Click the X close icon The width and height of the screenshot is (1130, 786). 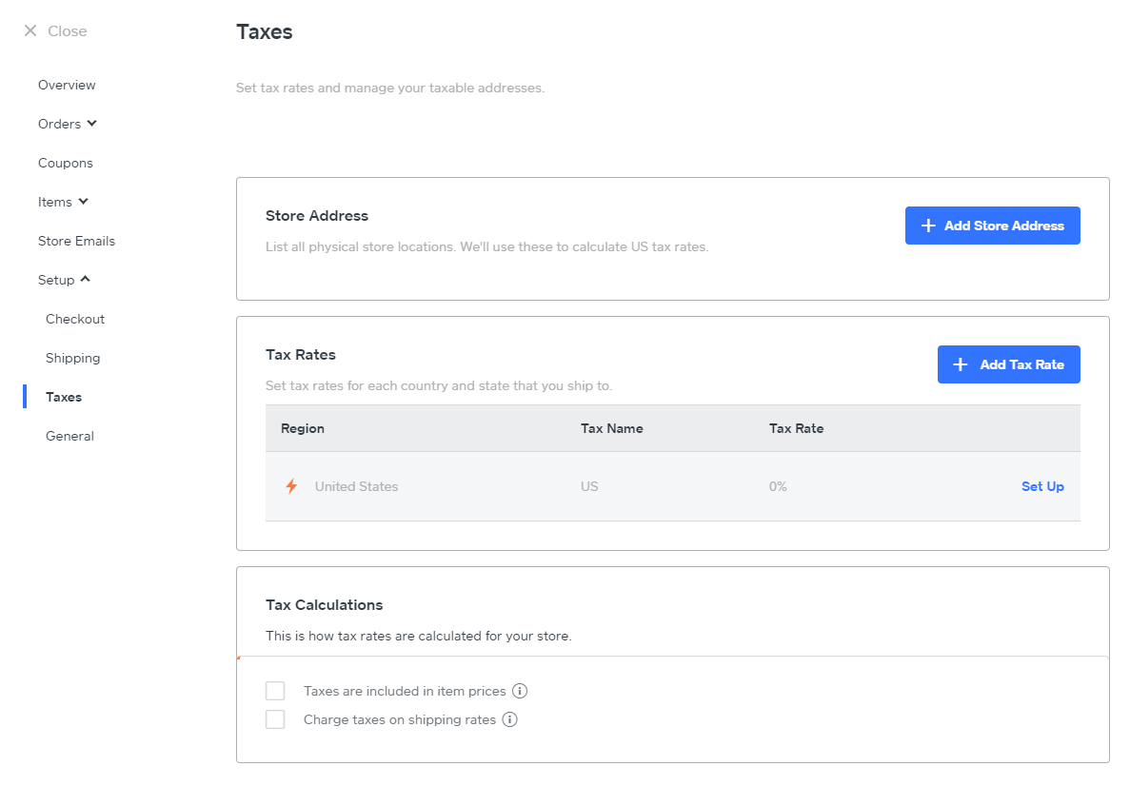(x=30, y=31)
